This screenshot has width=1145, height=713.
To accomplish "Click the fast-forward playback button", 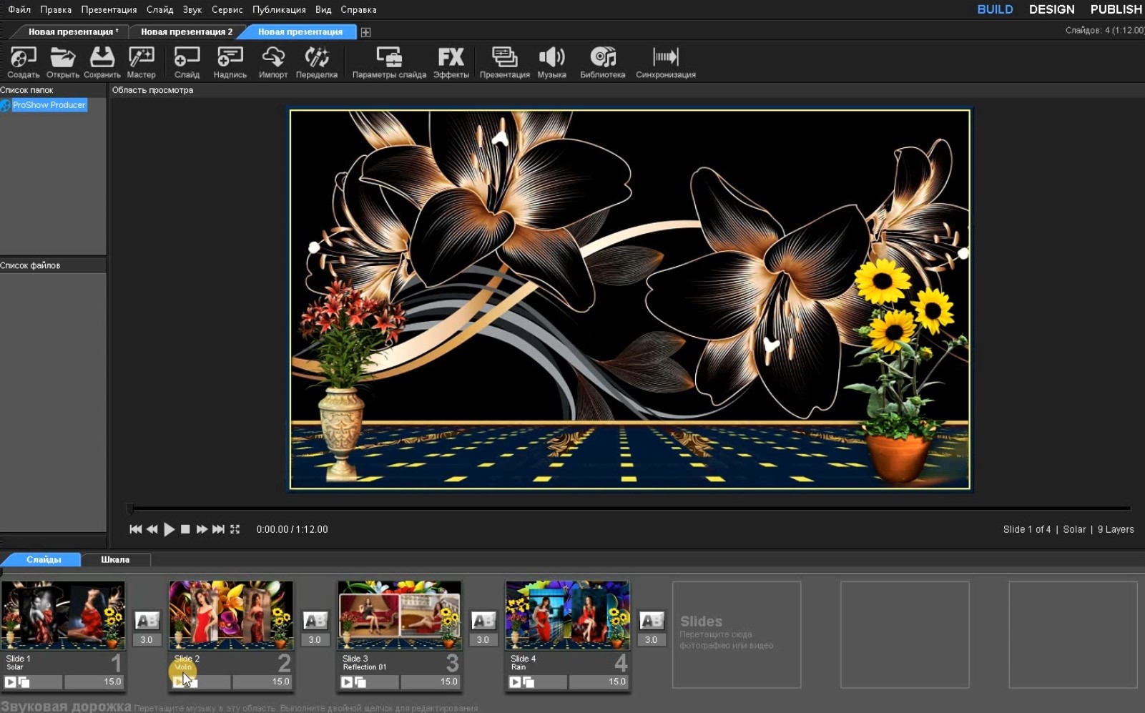I will point(202,529).
